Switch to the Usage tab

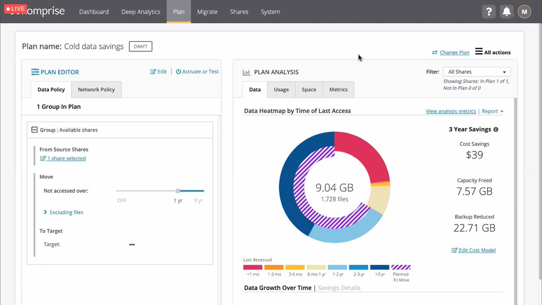coord(281,89)
